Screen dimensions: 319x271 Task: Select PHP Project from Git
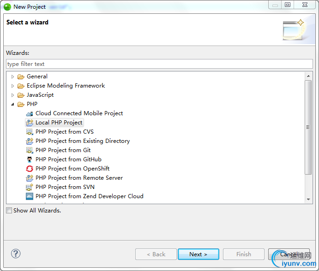[x=63, y=150]
